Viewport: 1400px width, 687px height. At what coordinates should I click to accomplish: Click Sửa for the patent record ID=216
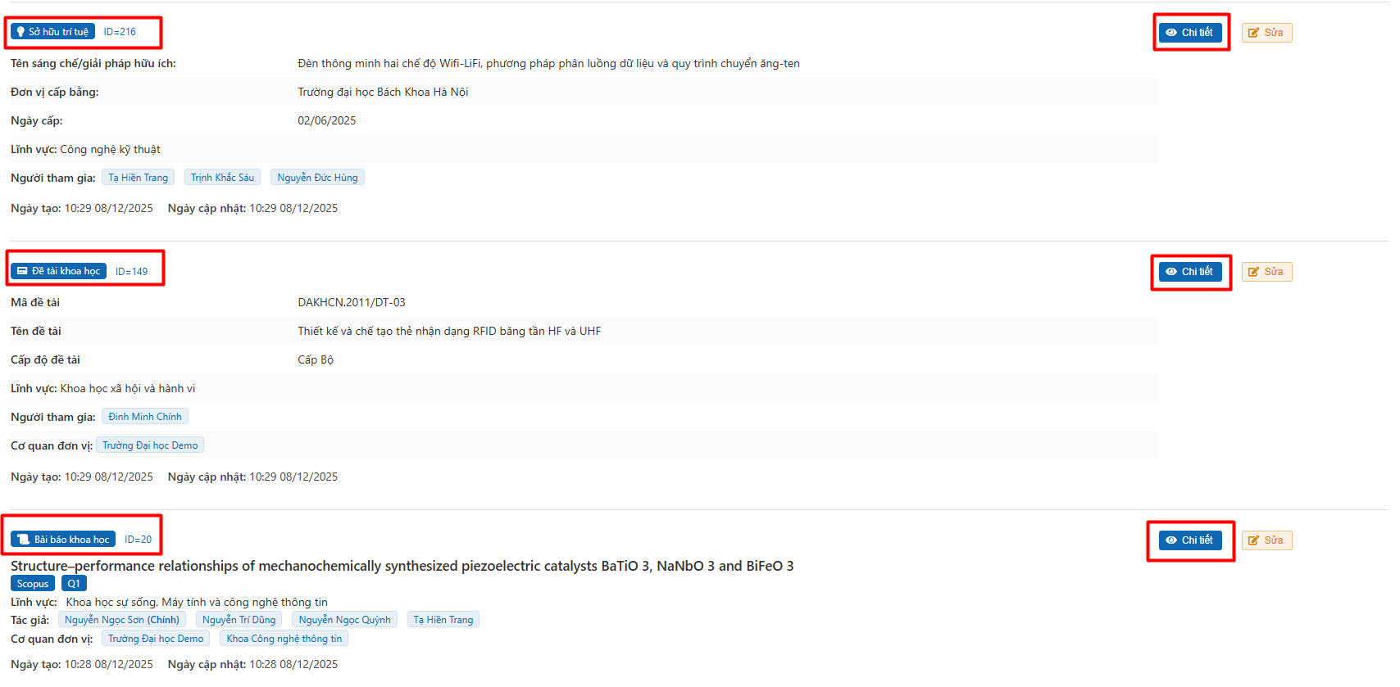1266,33
